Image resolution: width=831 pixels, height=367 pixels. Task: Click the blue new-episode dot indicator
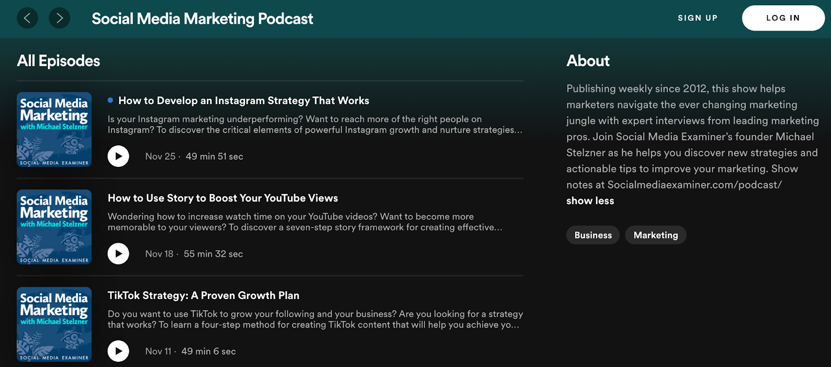coord(110,100)
